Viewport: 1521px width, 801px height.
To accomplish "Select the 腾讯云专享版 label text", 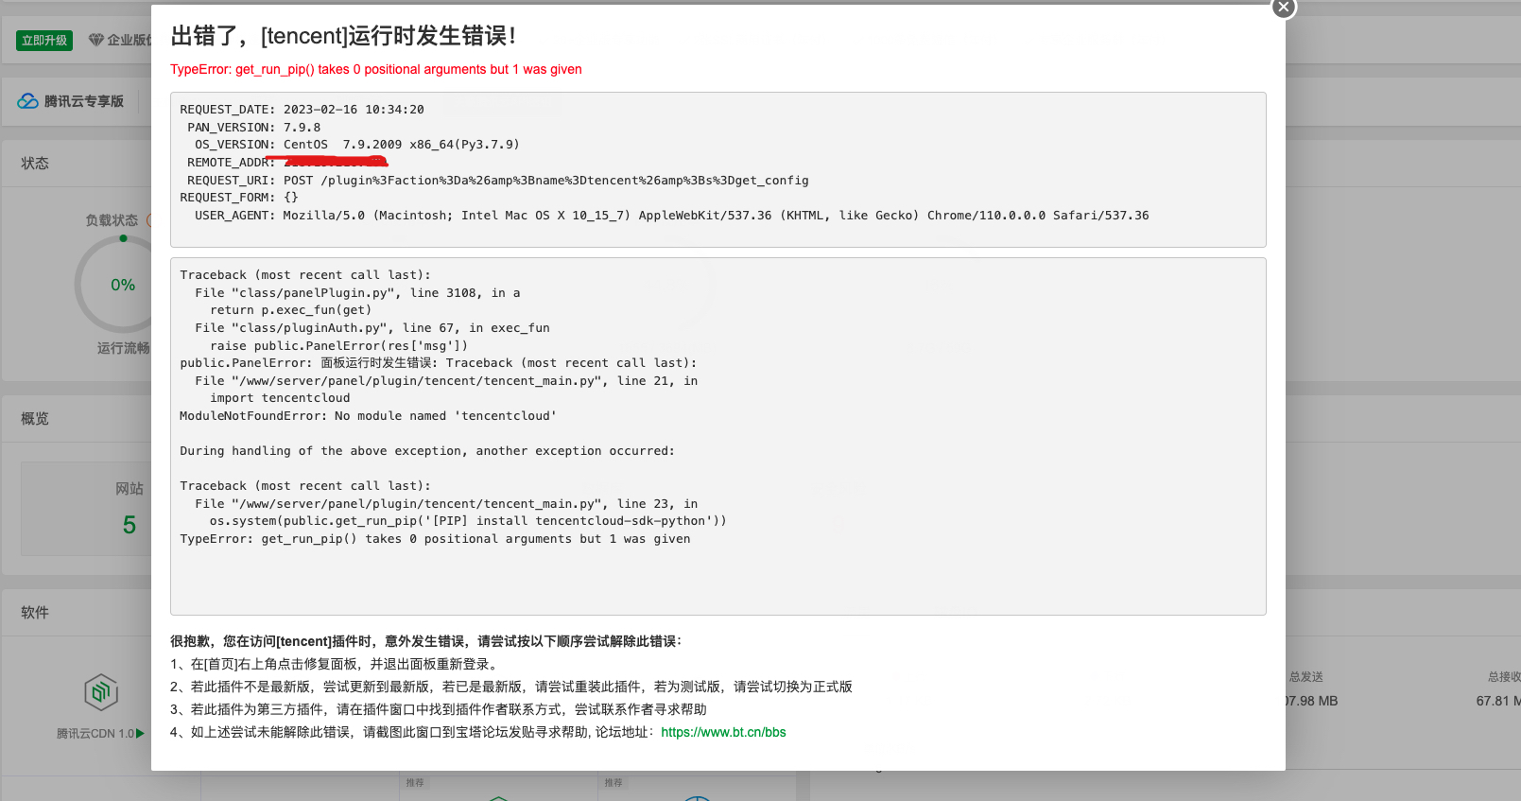I will coord(84,101).
